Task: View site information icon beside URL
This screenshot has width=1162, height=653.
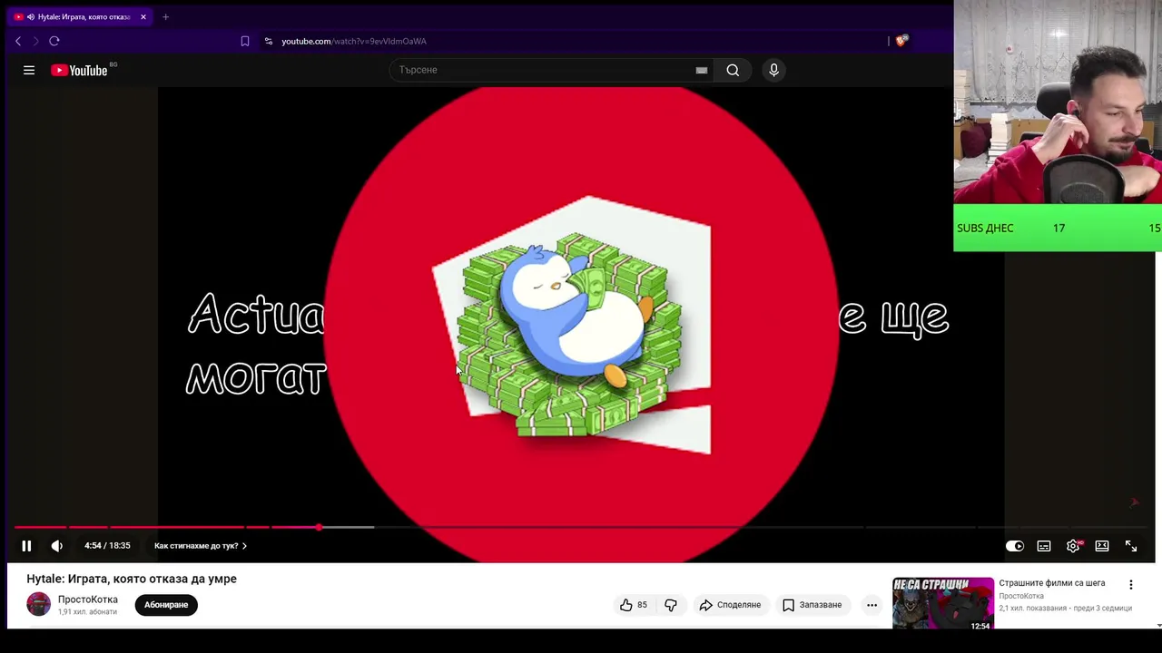Action: click(268, 41)
